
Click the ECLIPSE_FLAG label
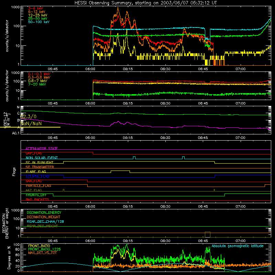click(37, 176)
